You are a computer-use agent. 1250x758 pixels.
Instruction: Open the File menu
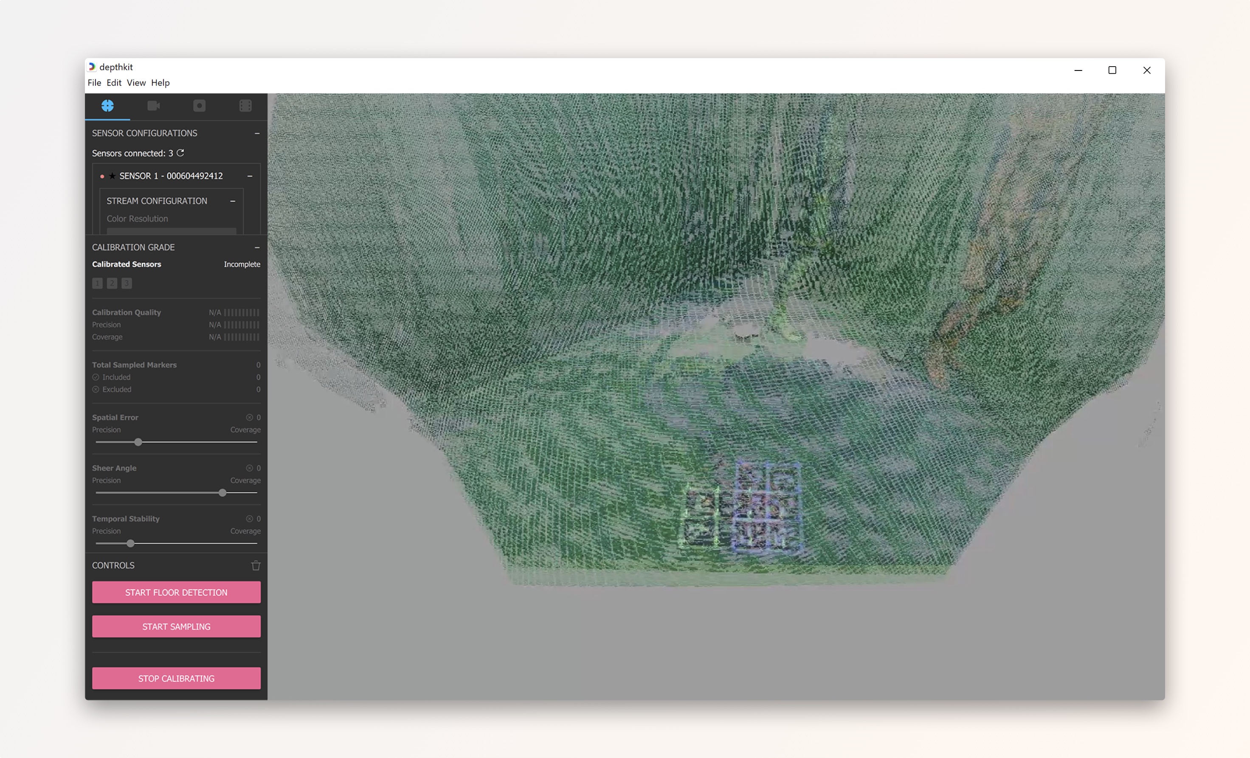point(94,83)
